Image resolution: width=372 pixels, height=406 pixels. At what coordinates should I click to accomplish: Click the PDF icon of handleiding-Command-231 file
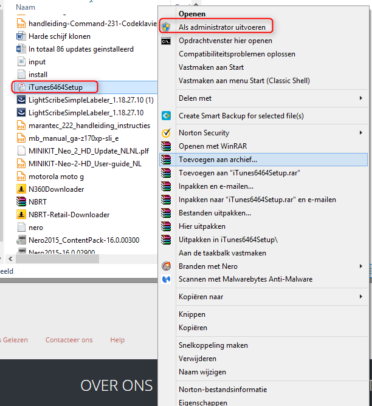21,23
